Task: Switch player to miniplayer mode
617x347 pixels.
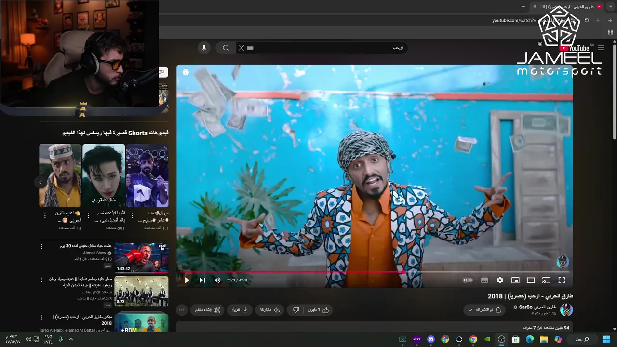Action: coord(515,280)
